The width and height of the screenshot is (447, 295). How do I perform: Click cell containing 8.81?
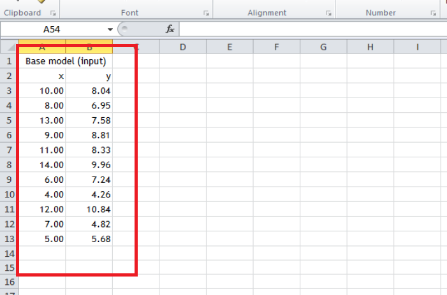pyautogui.click(x=89, y=135)
